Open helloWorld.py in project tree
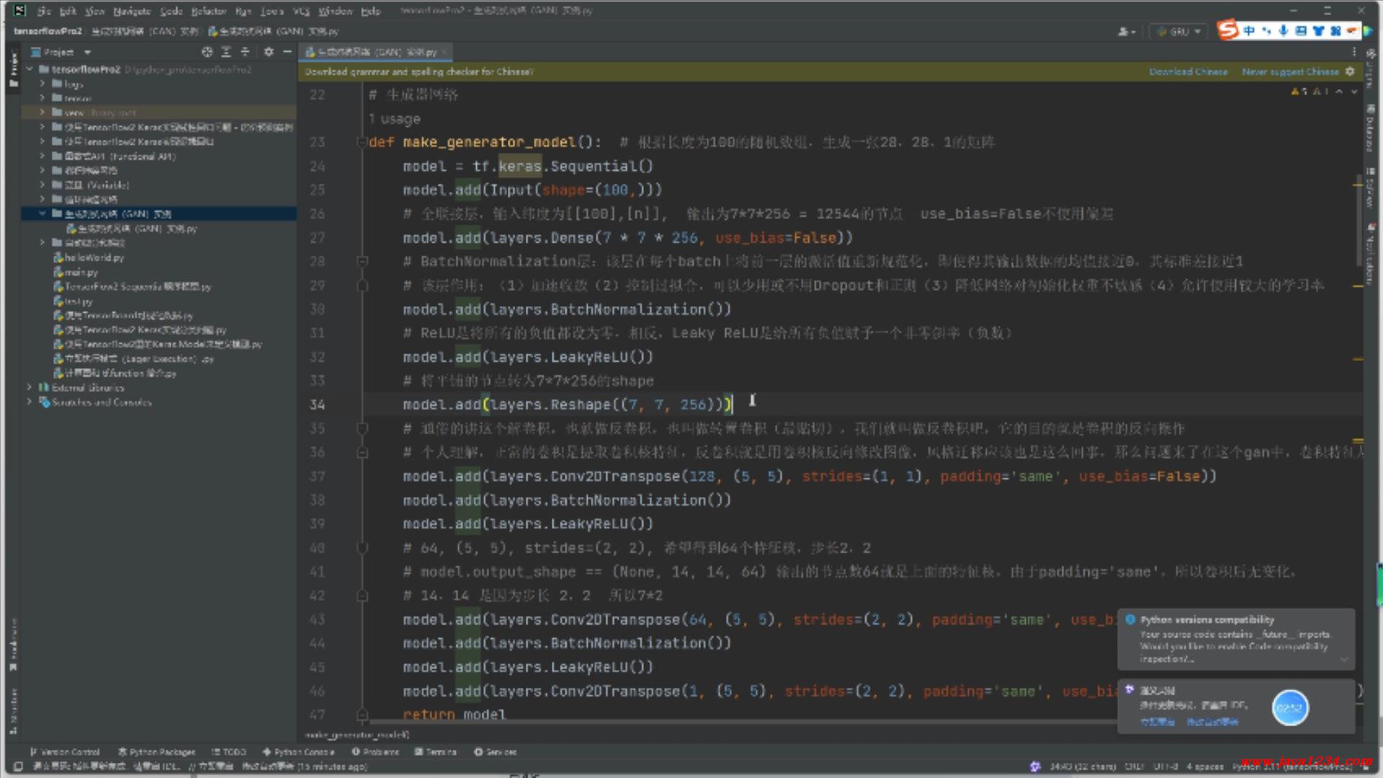 [94, 257]
